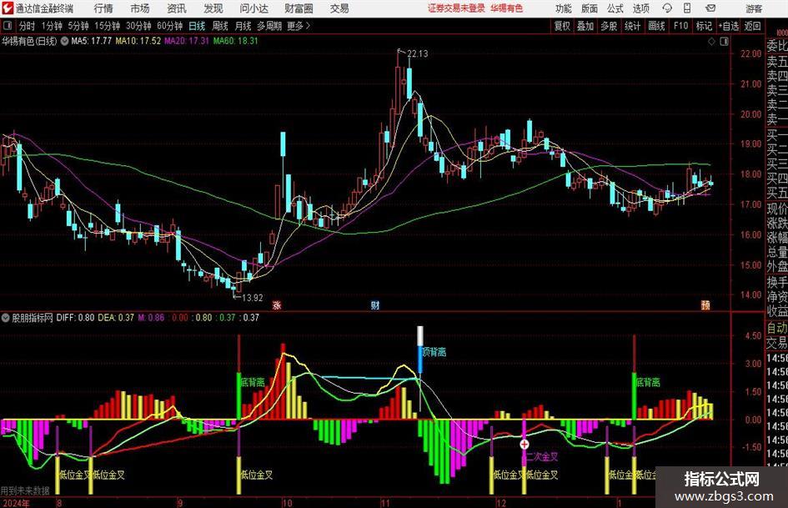The image size is (788, 508).
Task: Open the 财富圈 menu
Action: click(299, 8)
